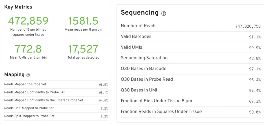This screenshot has height=126, width=268.
Task: Click the 747,820,758 reads value
Action: point(248,26)
